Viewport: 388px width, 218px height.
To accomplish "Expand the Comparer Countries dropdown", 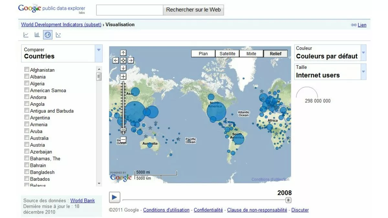I will pyautogui.click(x=99, y=53).
